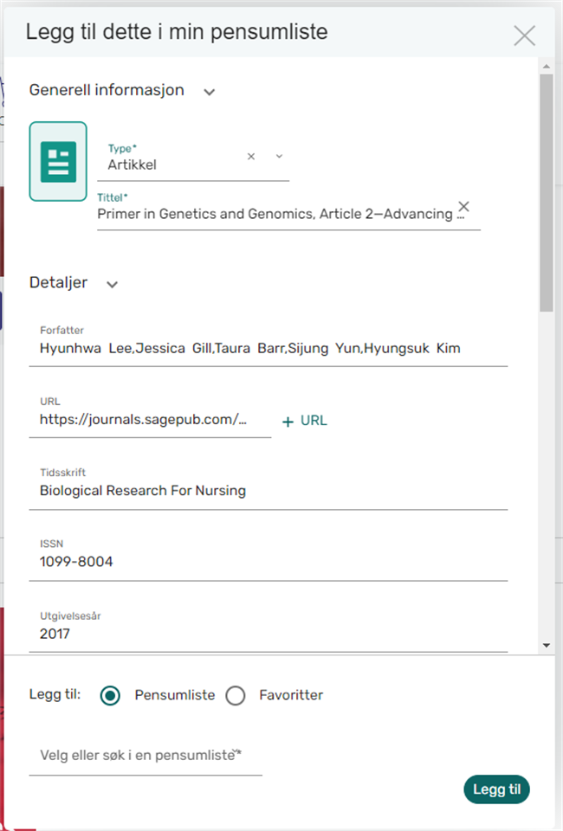Click scrollbar down arrow

coord(546,645)
